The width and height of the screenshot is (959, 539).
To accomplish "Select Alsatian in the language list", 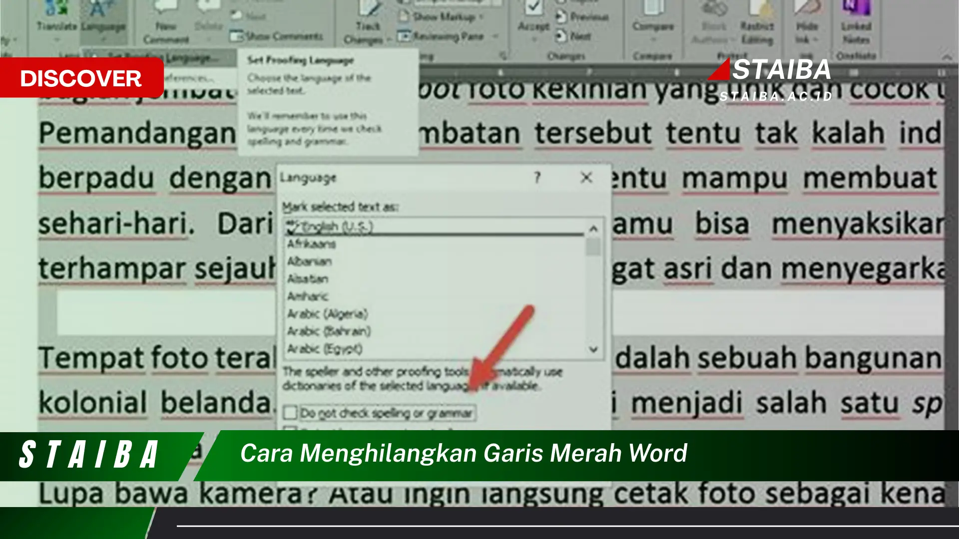I will [434, 278].
